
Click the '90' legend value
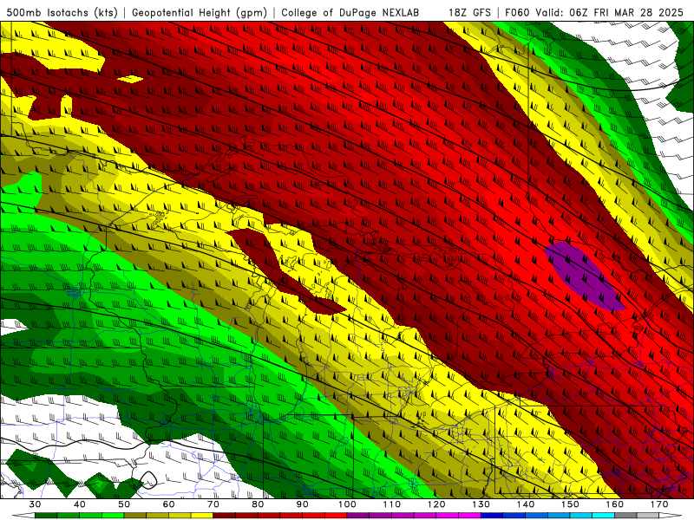click(302, 504)
